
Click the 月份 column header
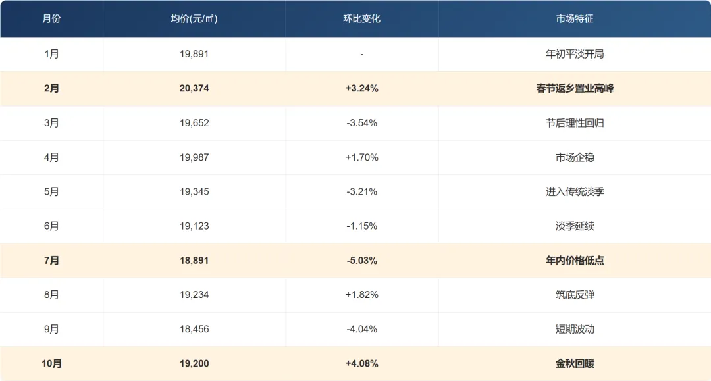pos(51,19)
